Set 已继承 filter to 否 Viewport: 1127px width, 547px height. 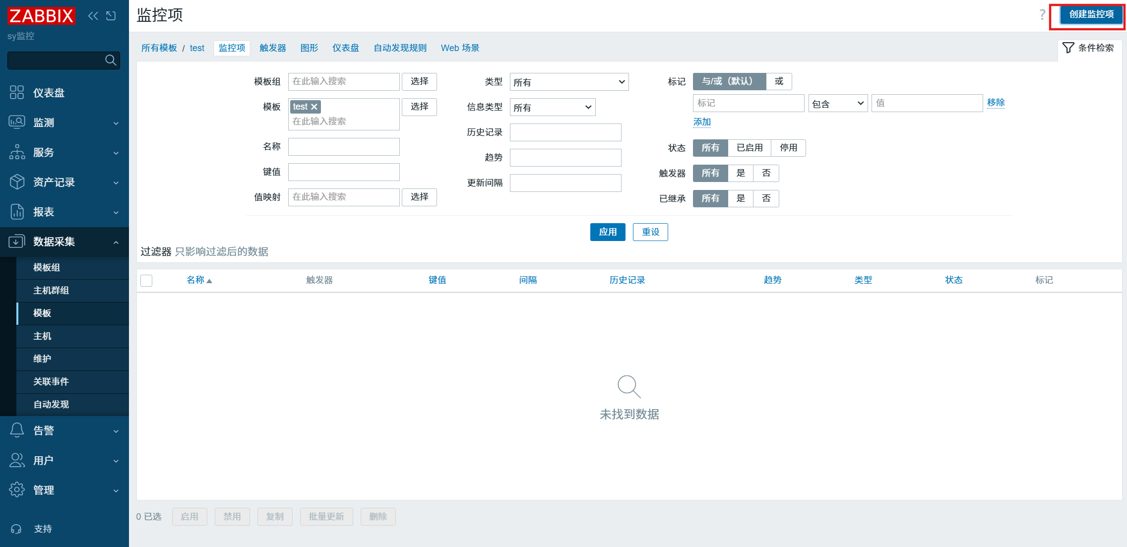(766, 198)
